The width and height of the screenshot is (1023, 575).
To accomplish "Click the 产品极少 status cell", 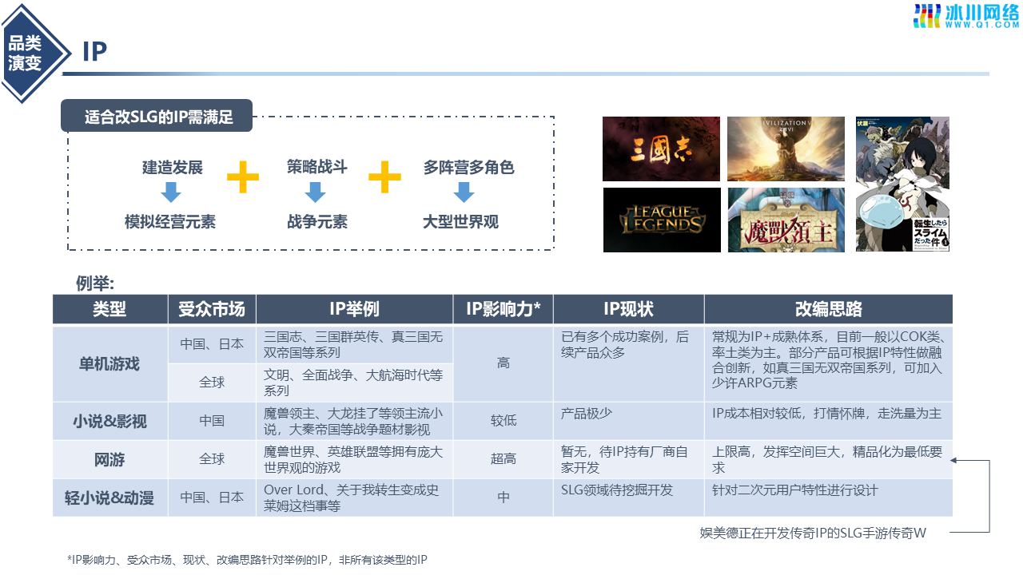I will click(628, 421).
